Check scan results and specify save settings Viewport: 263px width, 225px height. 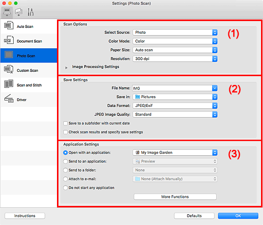point(65,132)
